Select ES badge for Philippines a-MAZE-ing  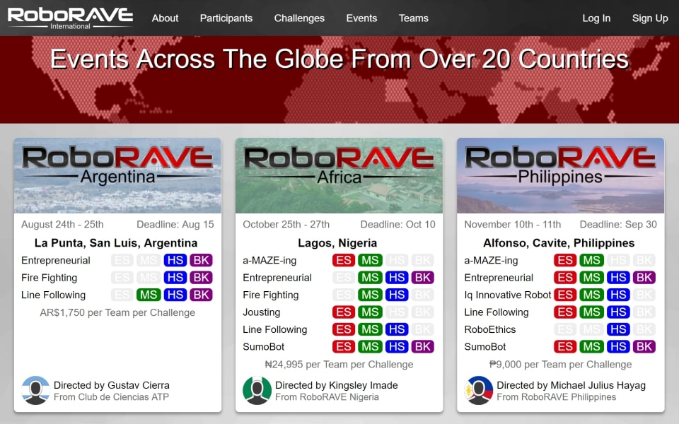click(565, 260)
